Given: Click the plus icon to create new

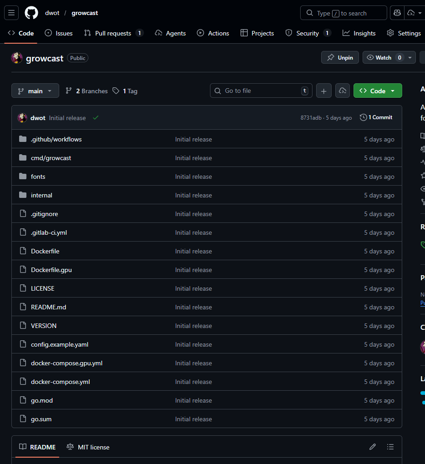Looking at the screenshot, I should click(323, 91).
